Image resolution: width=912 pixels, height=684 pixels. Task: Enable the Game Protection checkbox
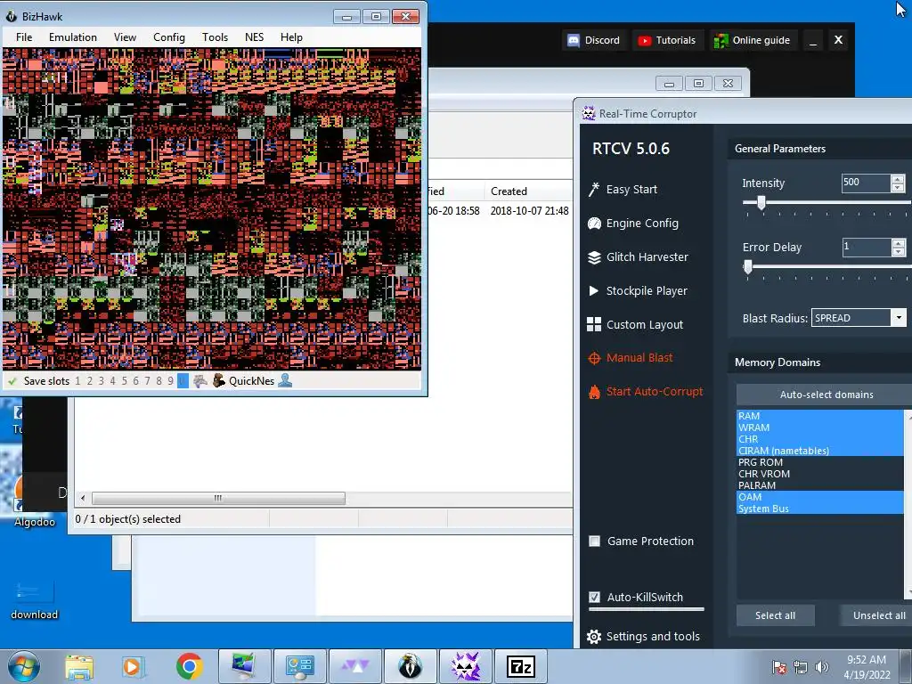pyautogui.click(x=594, y=541)
